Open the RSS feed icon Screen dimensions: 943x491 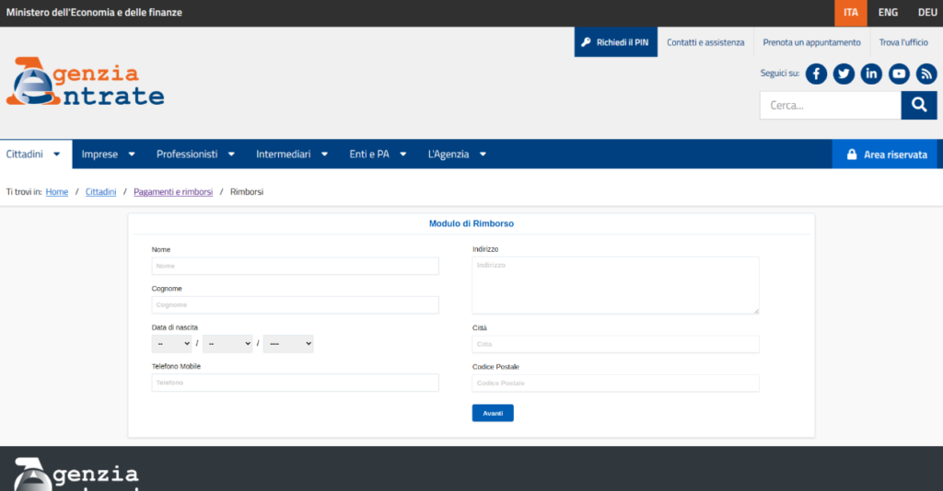click(x=926, y=74)
